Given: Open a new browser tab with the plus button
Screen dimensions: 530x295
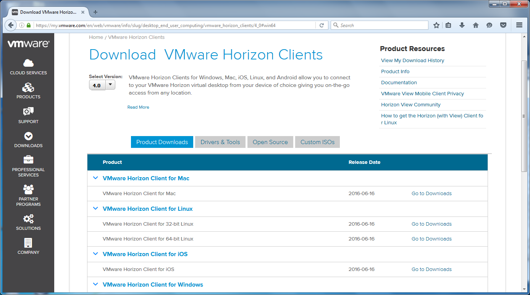Looking at the screenshot, I should point(95,12).
